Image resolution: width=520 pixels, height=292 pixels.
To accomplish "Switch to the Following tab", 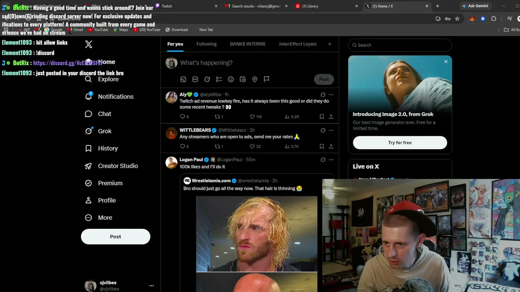I will point(206,44).
